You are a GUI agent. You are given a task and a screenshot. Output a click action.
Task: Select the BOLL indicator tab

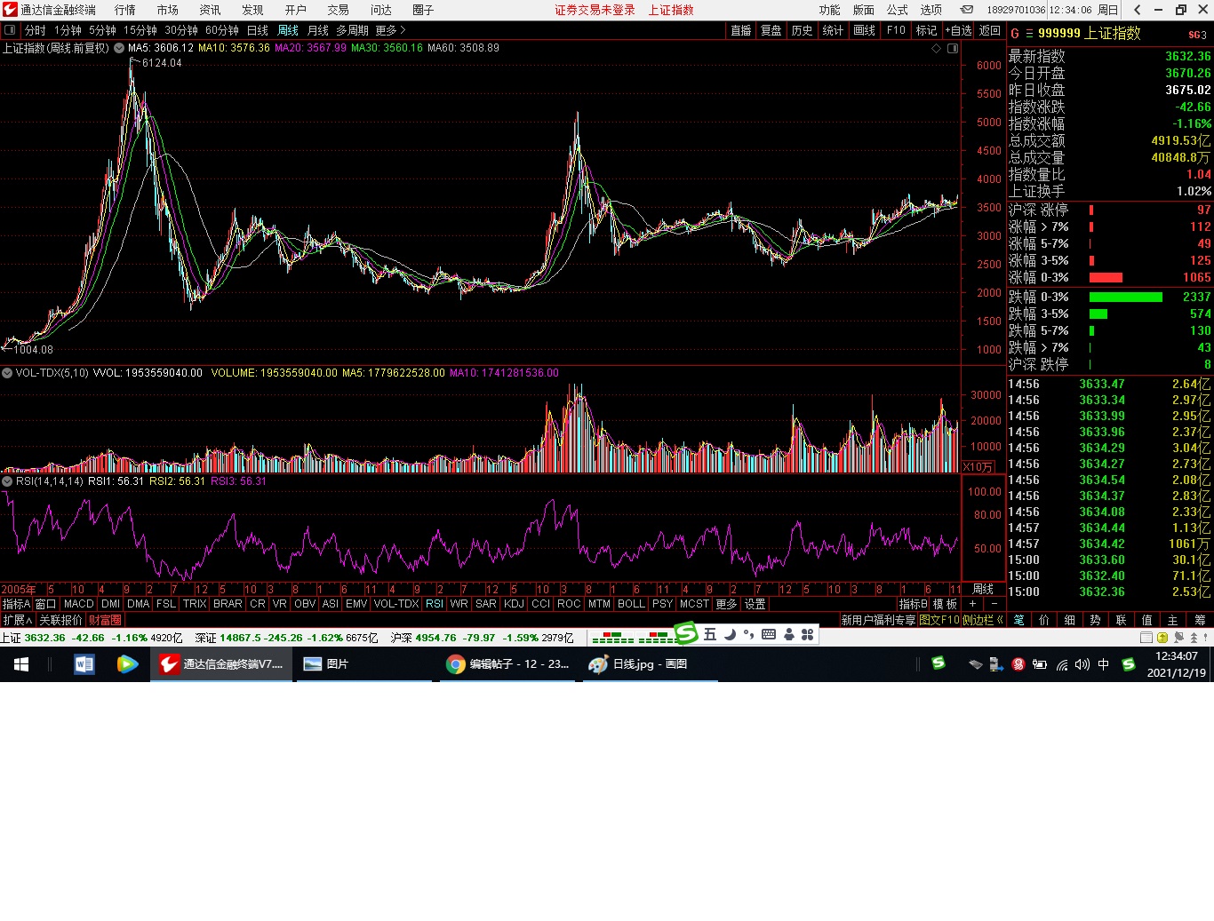(x=631, y=604)
